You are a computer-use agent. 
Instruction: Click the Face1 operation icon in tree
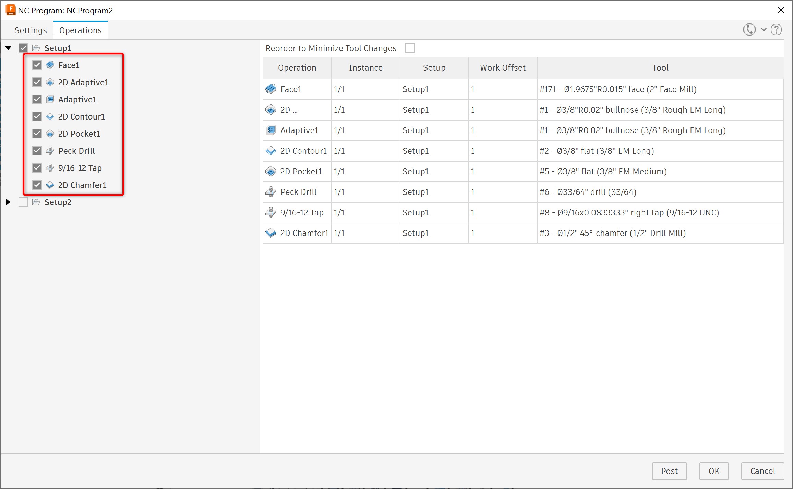[x=50, y=65]
